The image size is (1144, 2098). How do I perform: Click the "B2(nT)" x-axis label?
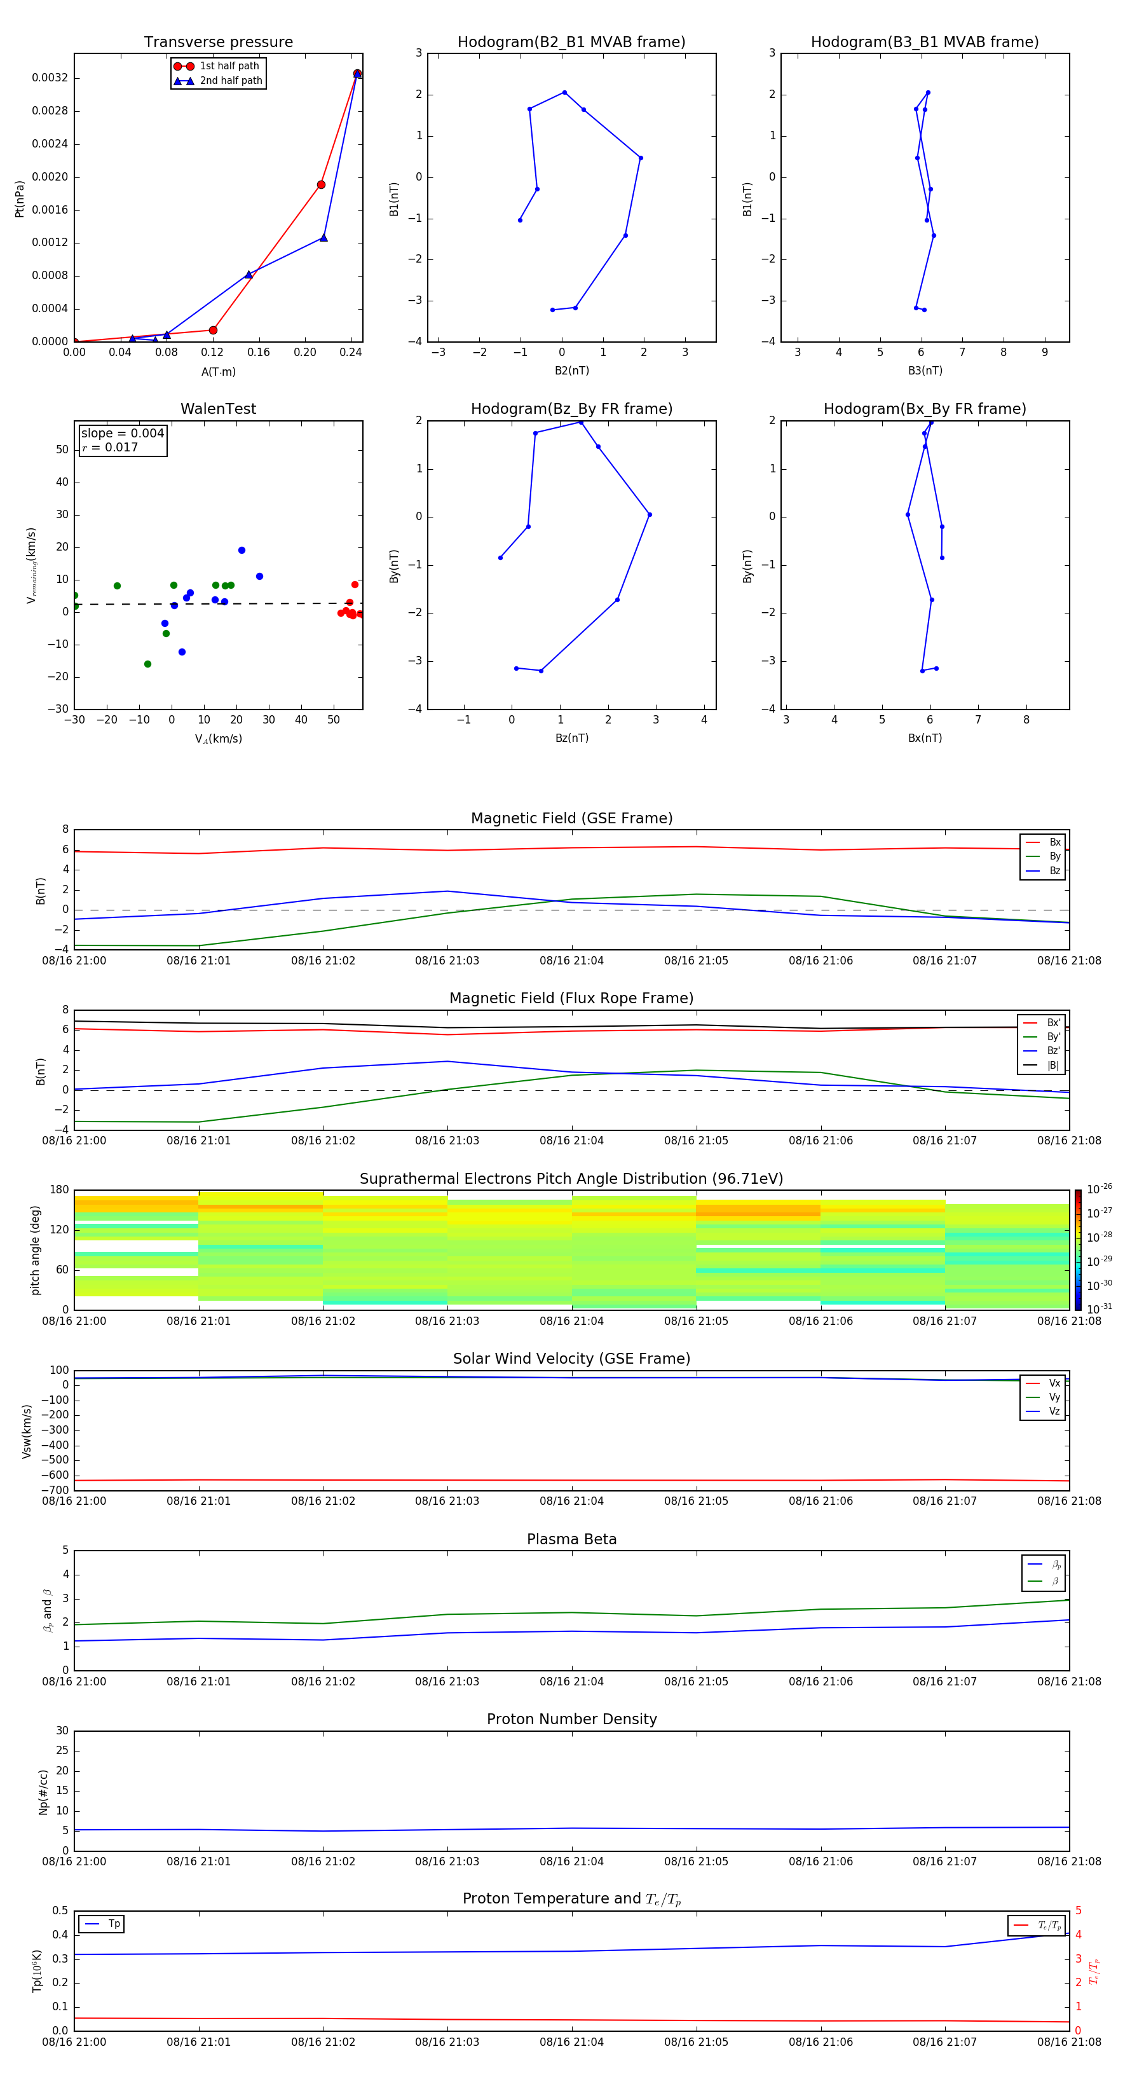[x=571, y=371]
